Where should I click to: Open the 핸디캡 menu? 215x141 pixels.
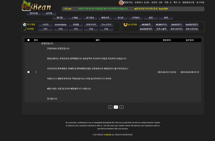click(59, 18)
